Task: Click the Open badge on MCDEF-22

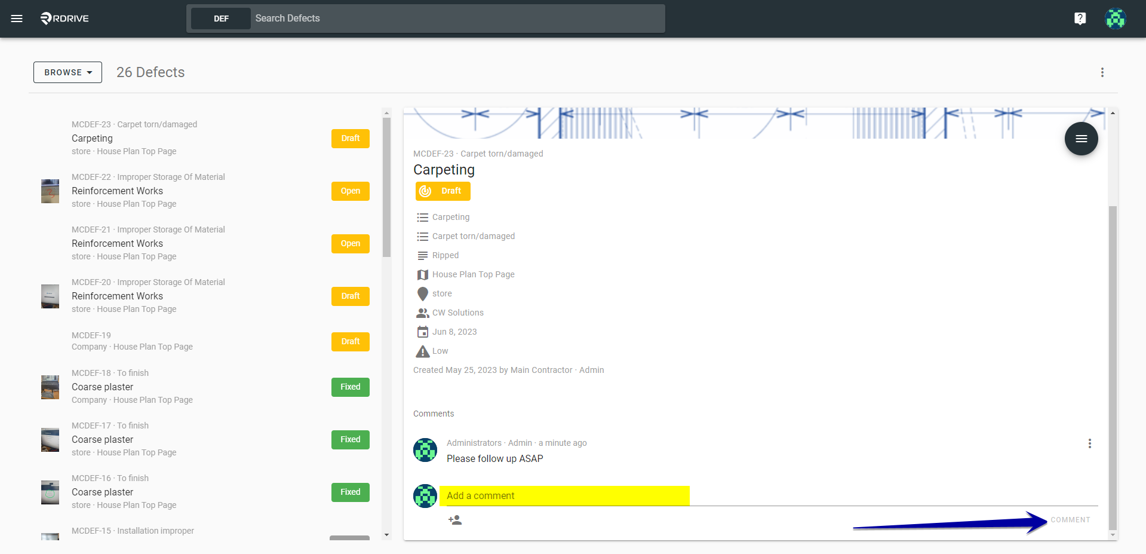Action: 351,191
